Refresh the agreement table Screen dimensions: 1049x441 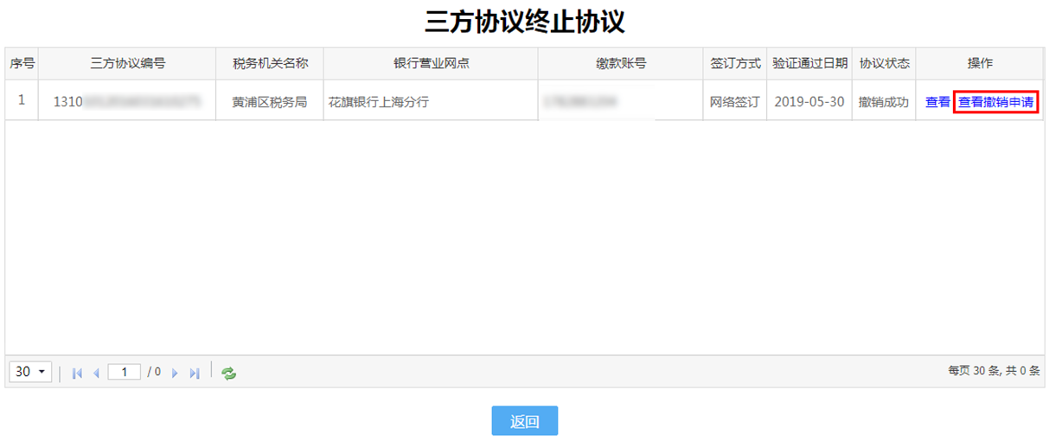[x=228, y=373]
